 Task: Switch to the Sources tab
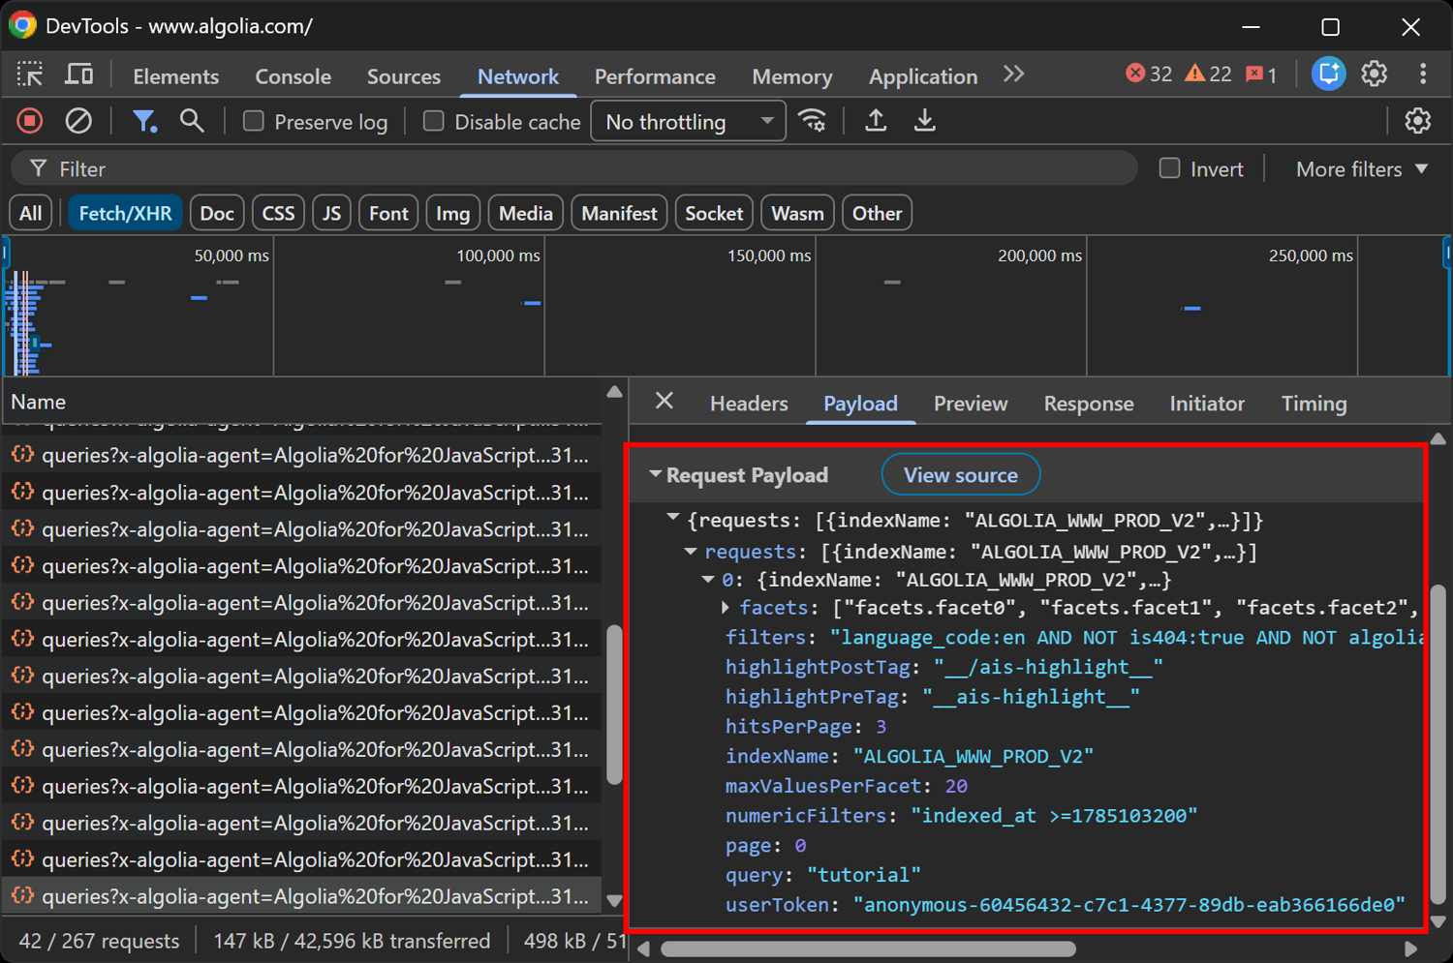(404, 75)
